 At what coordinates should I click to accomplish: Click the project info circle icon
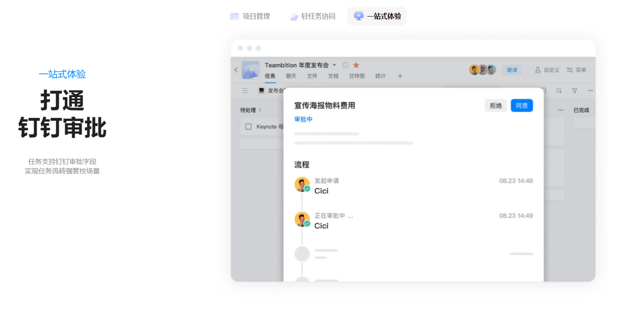pyautogui.click(x=346, y=65)
